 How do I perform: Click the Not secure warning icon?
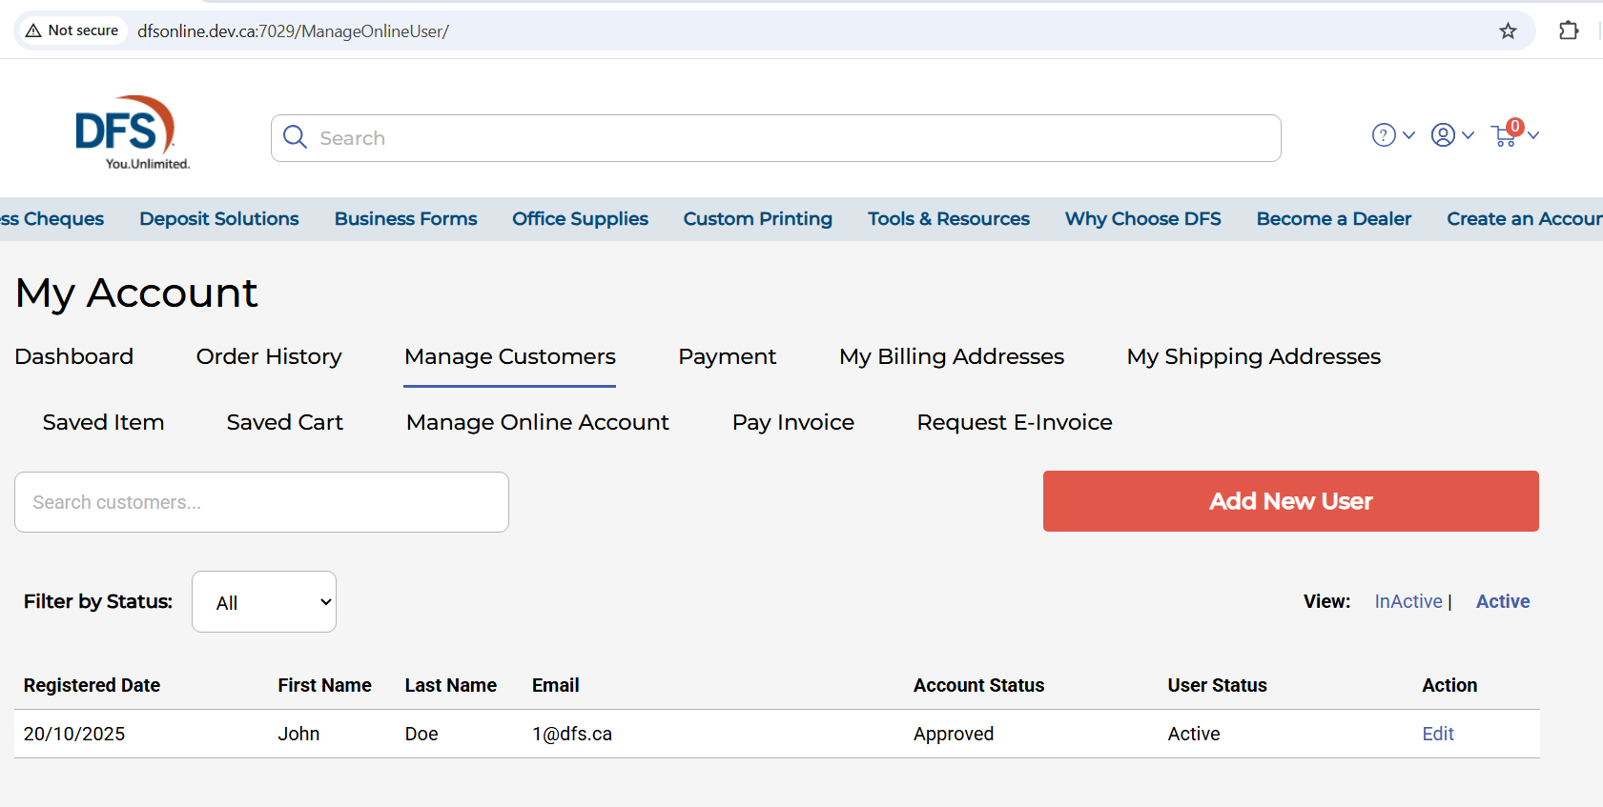click(34, 30)
